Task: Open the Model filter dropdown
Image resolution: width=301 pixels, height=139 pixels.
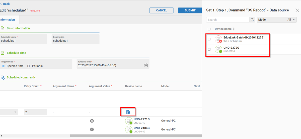Action: point(276,20)
